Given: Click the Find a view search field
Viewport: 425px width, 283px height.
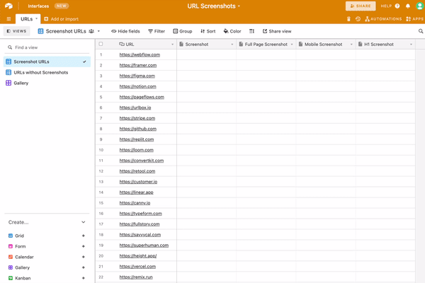Looking at the screenshot, I should (x=47, y=47).
